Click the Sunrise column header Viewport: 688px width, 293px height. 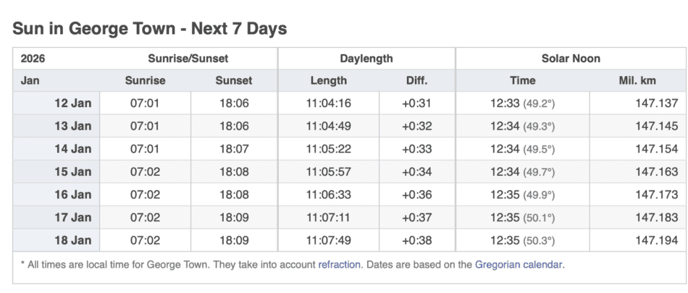[x=145, y=81]
